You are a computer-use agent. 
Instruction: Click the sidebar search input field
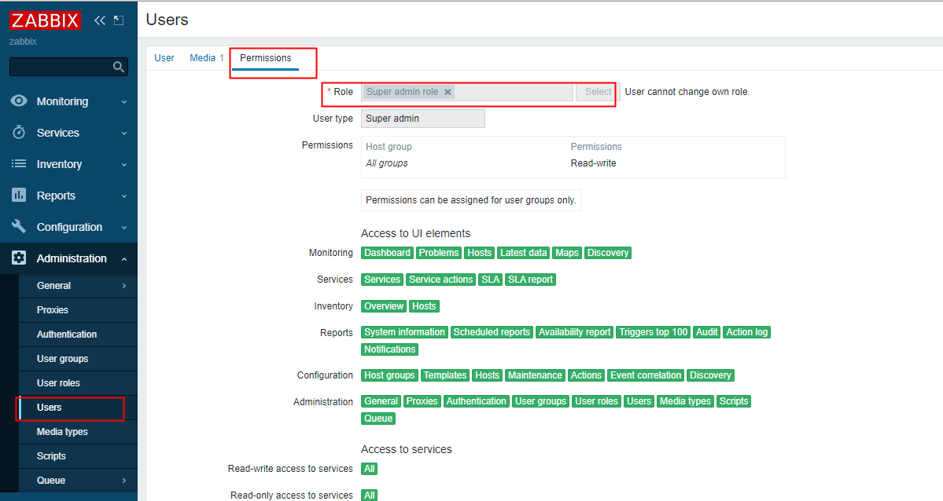(x=59, y=67)
